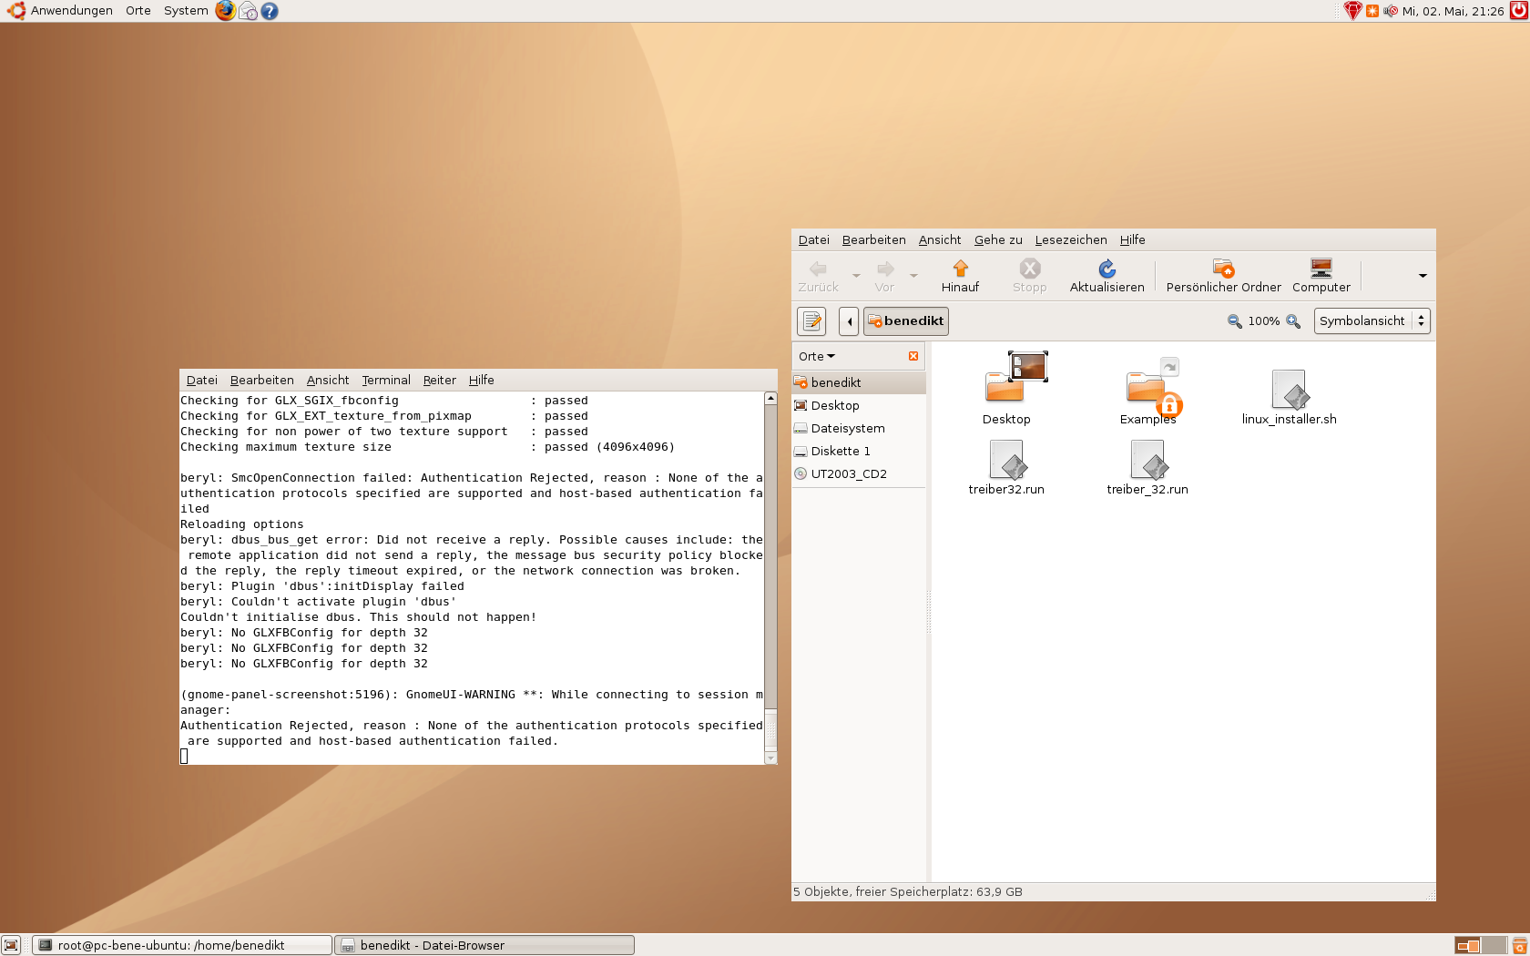The width and height of the screenshot is (1530, 956).
Task: Zoom in with the plus magnifier icon
Action: pyautogui.click(x=1293, y=321)
